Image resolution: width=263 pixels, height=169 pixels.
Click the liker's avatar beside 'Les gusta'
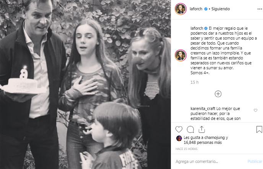[x=178, y=138]
